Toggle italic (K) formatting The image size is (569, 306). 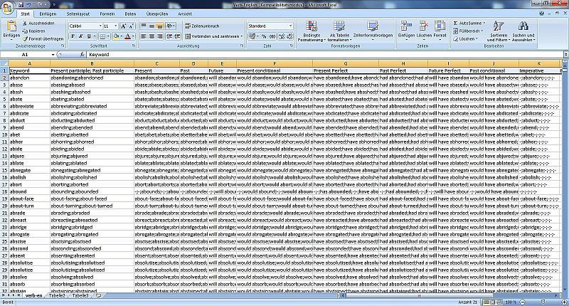[x=81, y=36]
